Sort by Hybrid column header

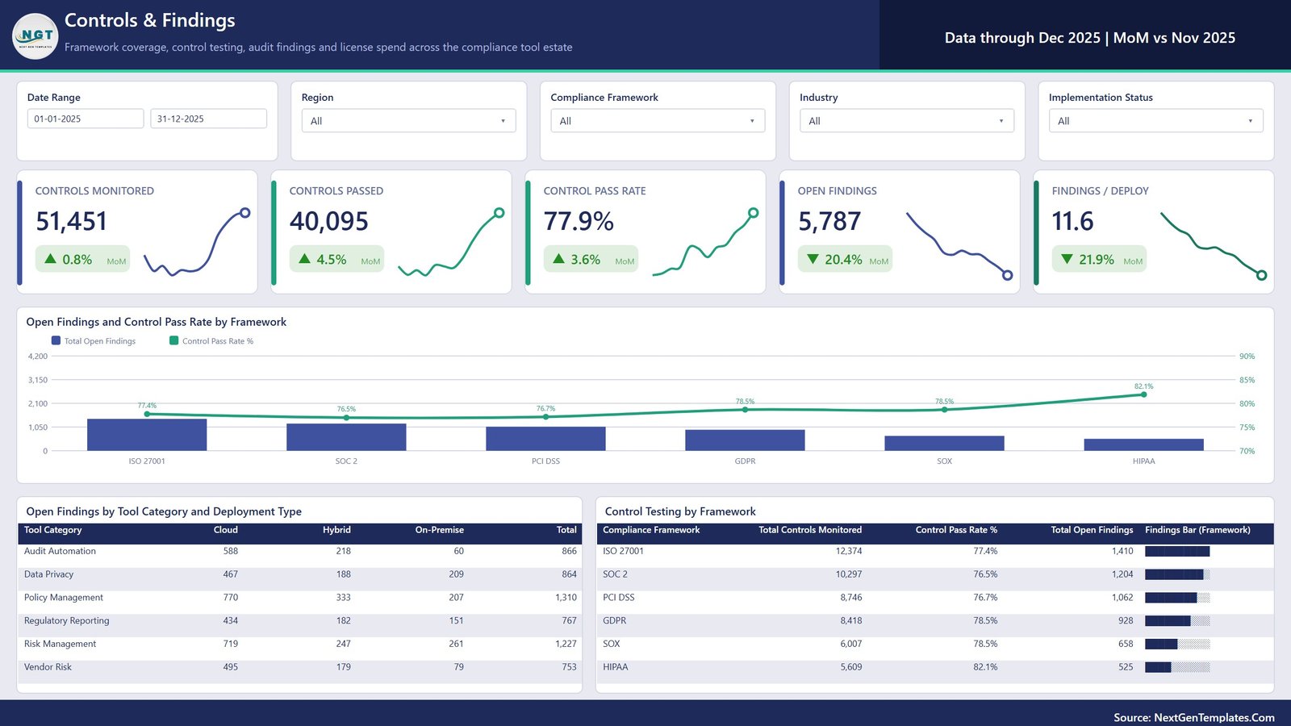(x=336, y=530)
